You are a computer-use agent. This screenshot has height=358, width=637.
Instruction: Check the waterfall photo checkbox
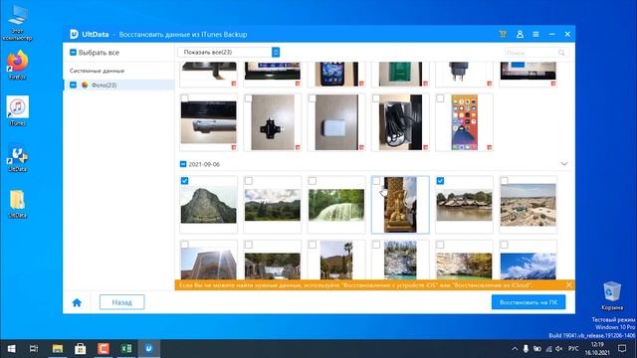tap(312, 181)
